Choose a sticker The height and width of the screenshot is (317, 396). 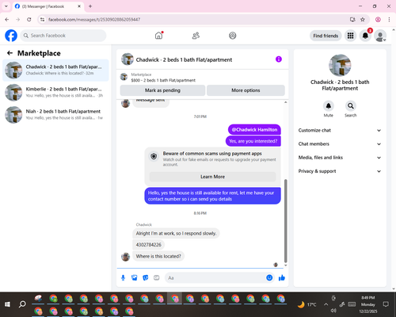(x=146, y=277)
